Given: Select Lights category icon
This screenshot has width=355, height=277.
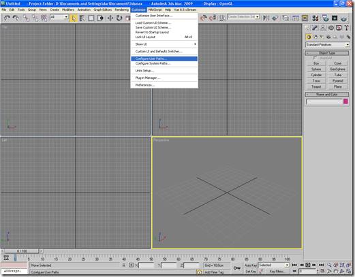Looking at the screenshot, I should pos(322,37).
